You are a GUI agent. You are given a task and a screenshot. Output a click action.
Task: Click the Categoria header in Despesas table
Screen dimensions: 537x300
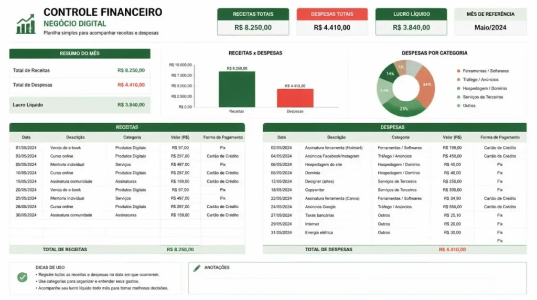click(x=400, y=137)
